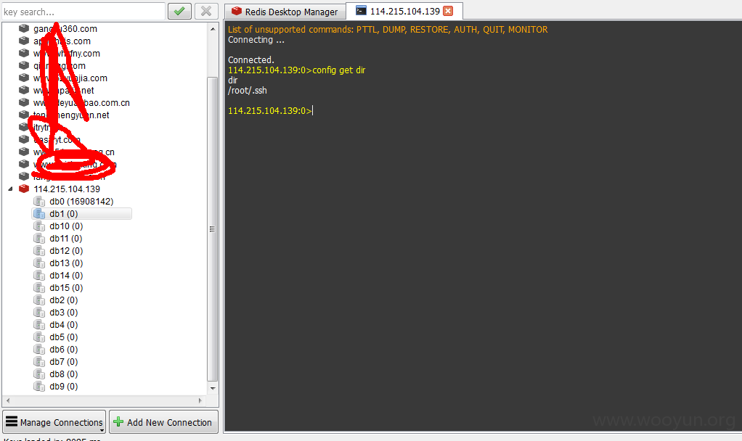Select the db10 (0) database
The width and height of the screenshot is (742, 441).
point(66,226)
